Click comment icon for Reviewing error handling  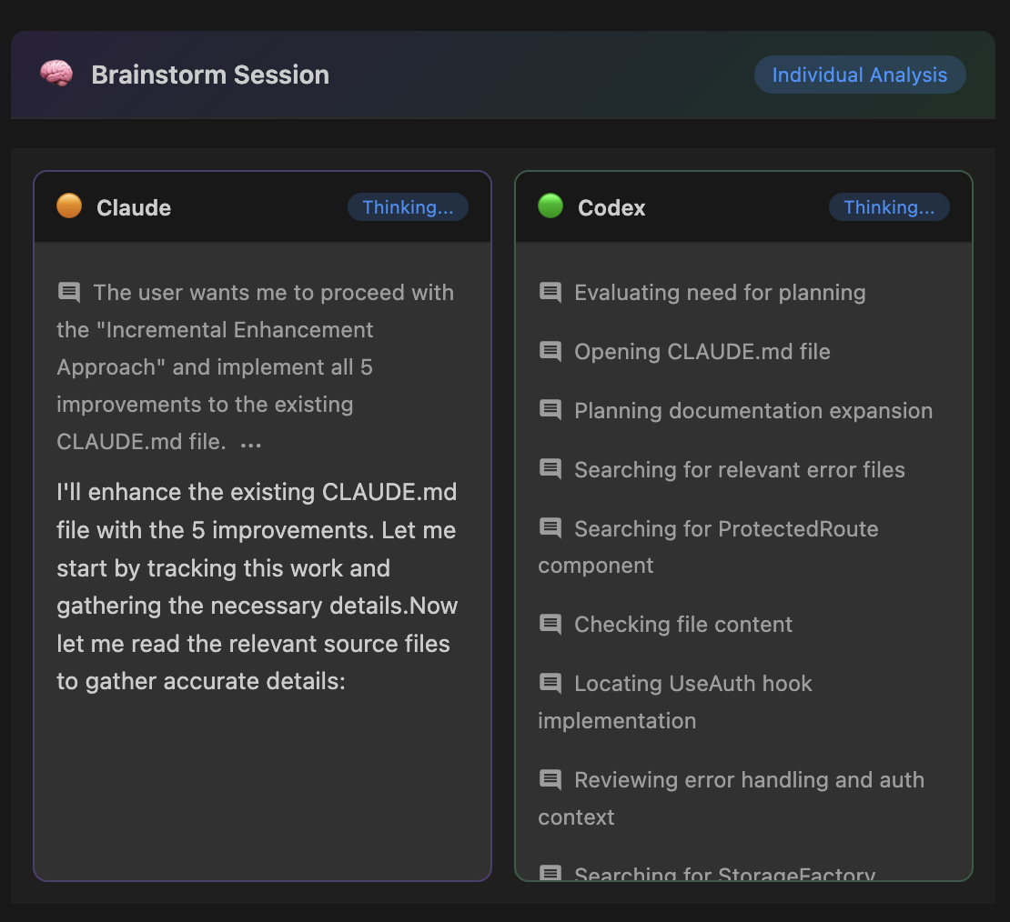point(550,779)
